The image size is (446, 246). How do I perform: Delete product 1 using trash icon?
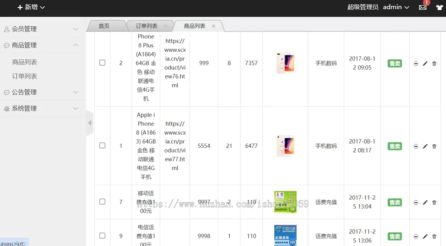pos(434,146)
